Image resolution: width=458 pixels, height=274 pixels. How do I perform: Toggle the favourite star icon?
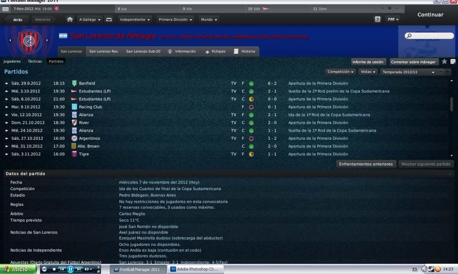tap(444, 62)
